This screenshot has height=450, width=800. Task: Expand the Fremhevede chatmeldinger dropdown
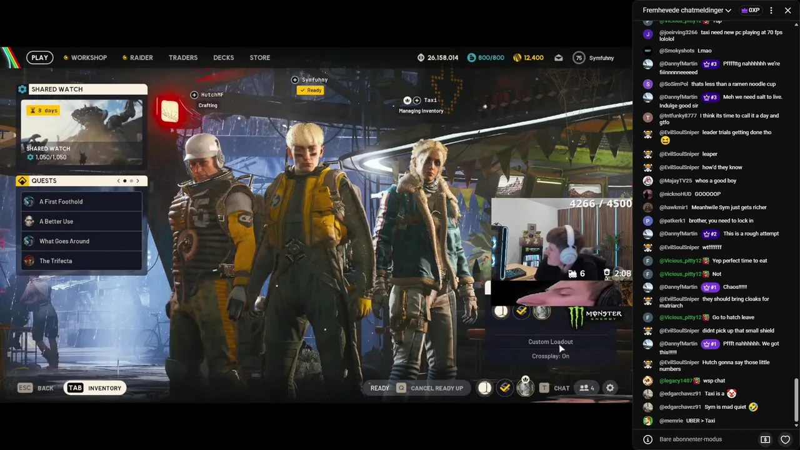687,11
